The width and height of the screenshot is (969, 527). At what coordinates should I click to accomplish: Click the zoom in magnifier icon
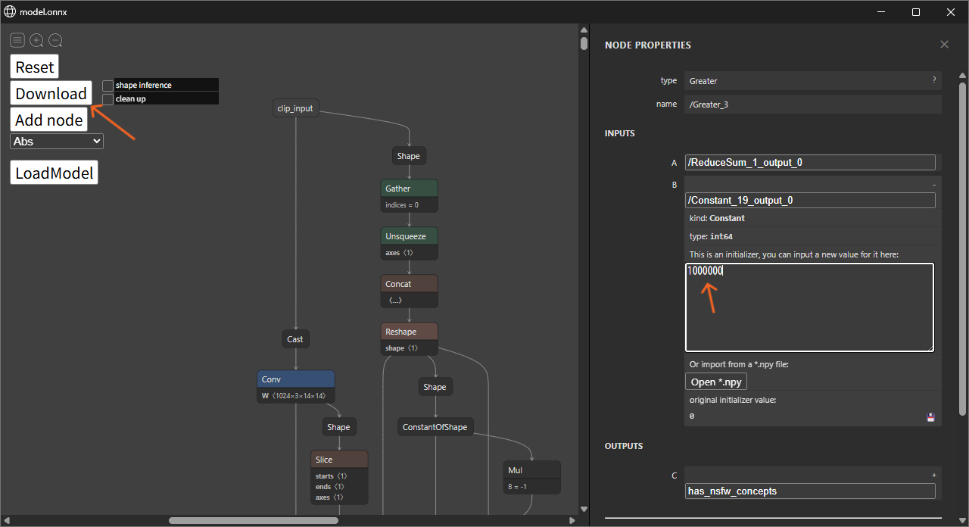tap(36, 40)
